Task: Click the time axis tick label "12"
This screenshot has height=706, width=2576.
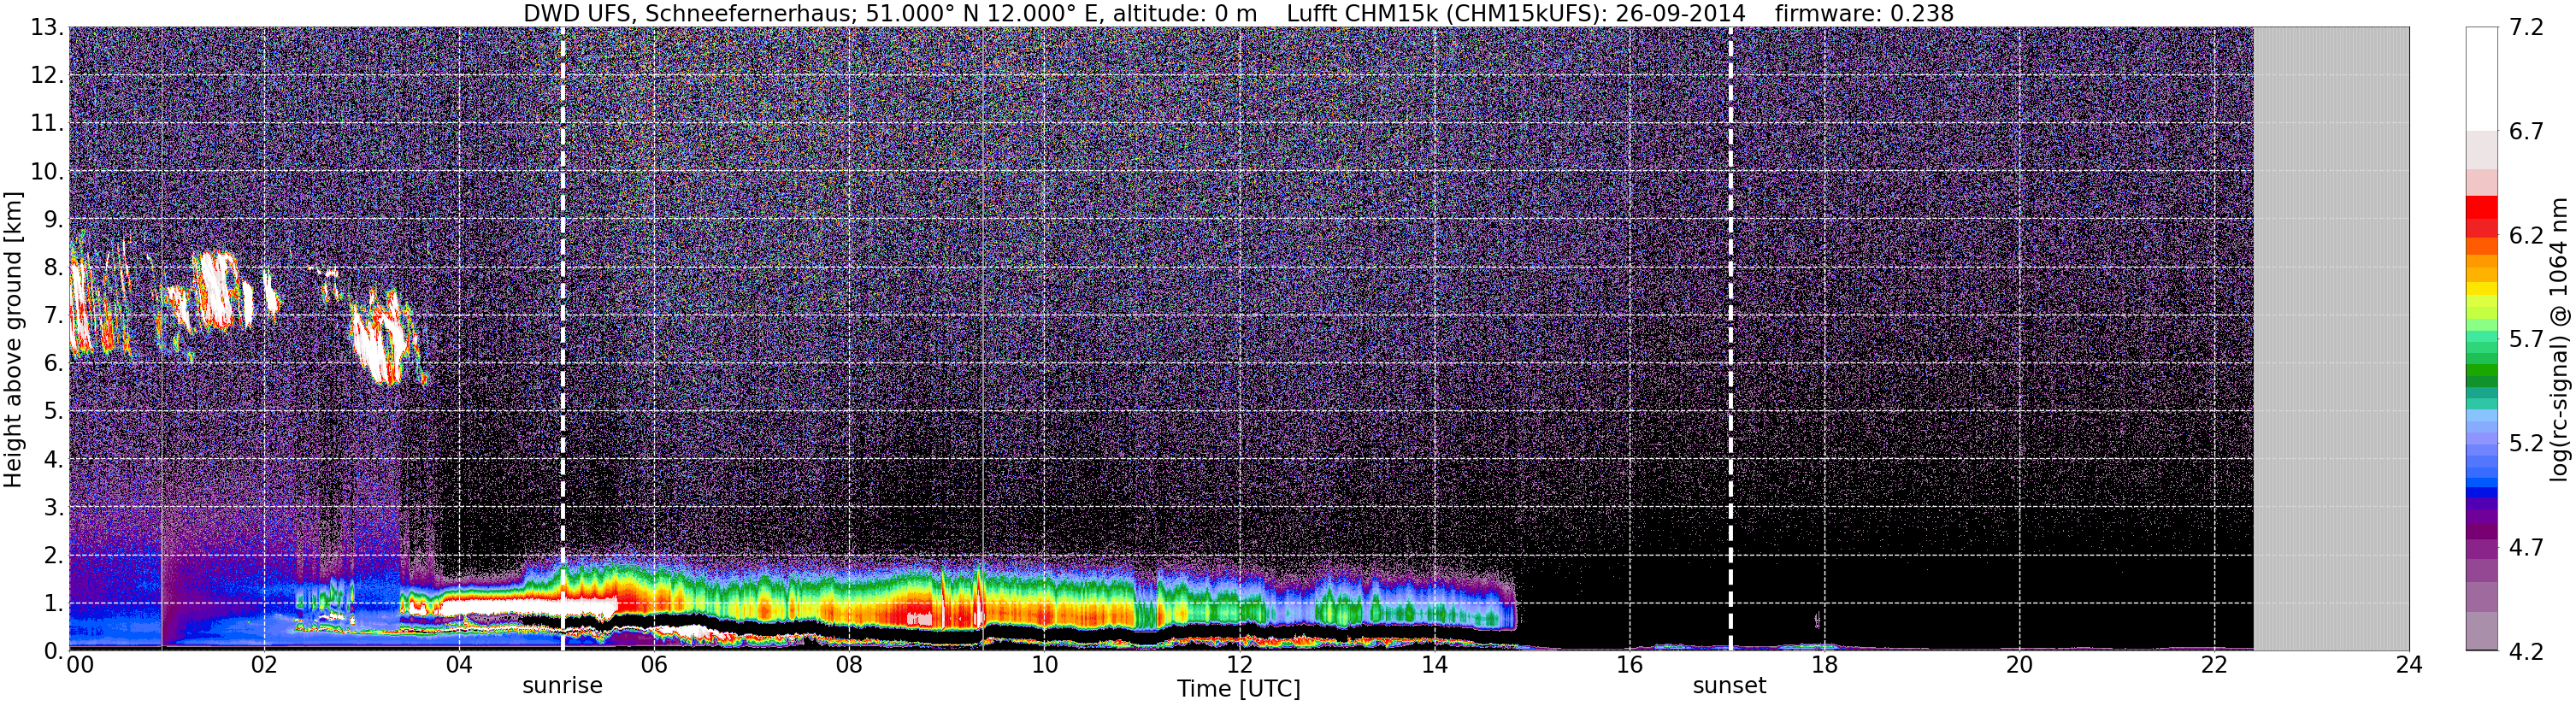Action: [x=1238, y=665]
